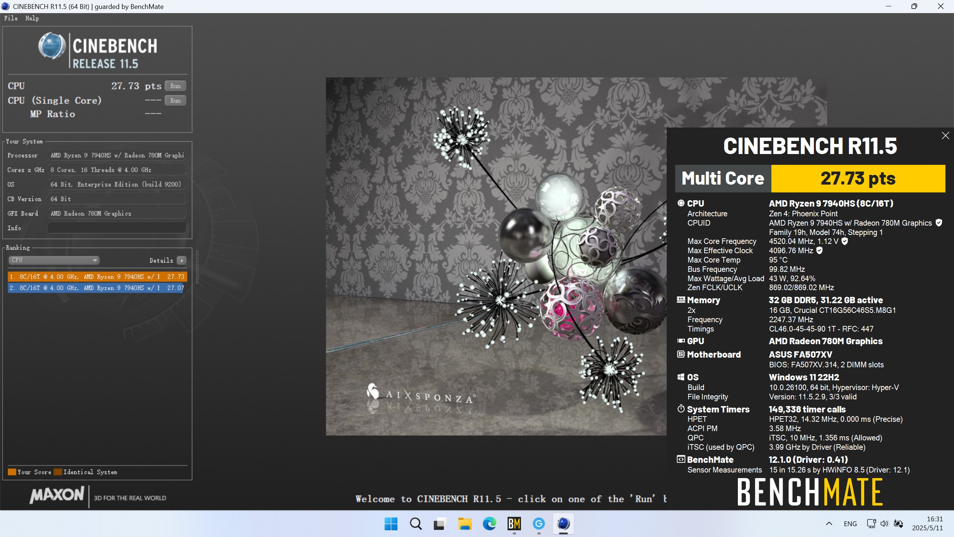Open the blue G app in taskbar
Screen dimensions: 954x537
(x=538, y=524)
